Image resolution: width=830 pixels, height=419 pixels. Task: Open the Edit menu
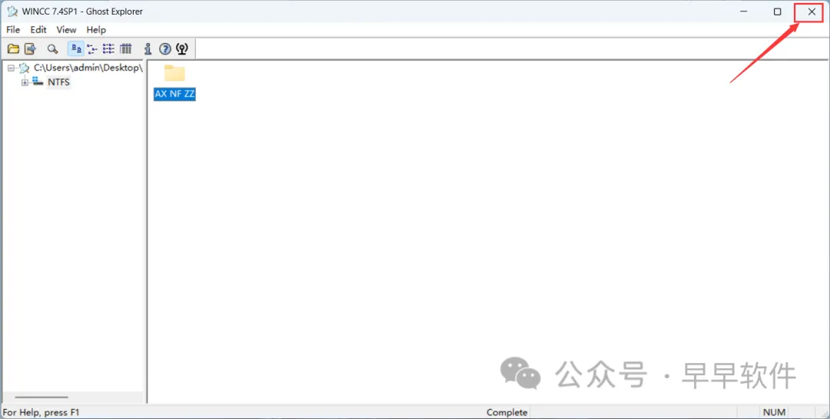coord(38,30)
